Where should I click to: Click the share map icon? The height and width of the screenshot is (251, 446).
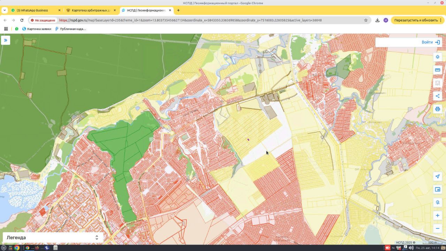click(438, 96)
